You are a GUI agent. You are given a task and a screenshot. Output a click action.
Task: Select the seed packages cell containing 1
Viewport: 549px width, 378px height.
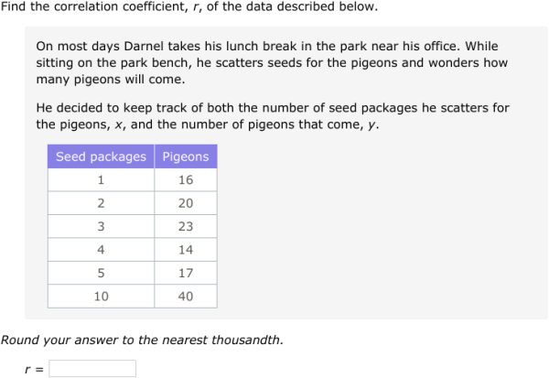[x=101, y=180]
